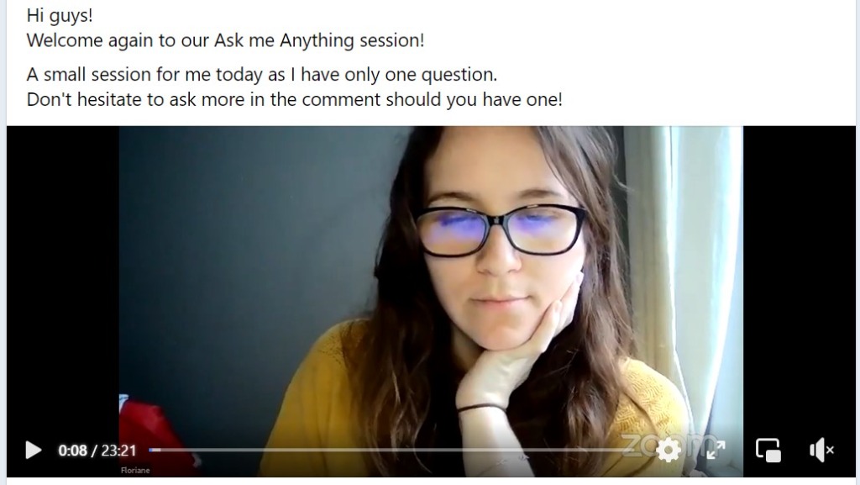The width and height of the screenshot is (860, 485).
Task: Click the black letterbox area above picture-in-picture icon
Action: [800, 274]
